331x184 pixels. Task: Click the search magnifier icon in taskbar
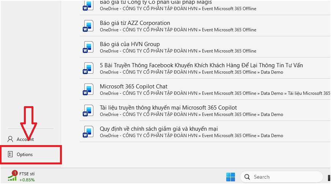click(x=247, y=177)
